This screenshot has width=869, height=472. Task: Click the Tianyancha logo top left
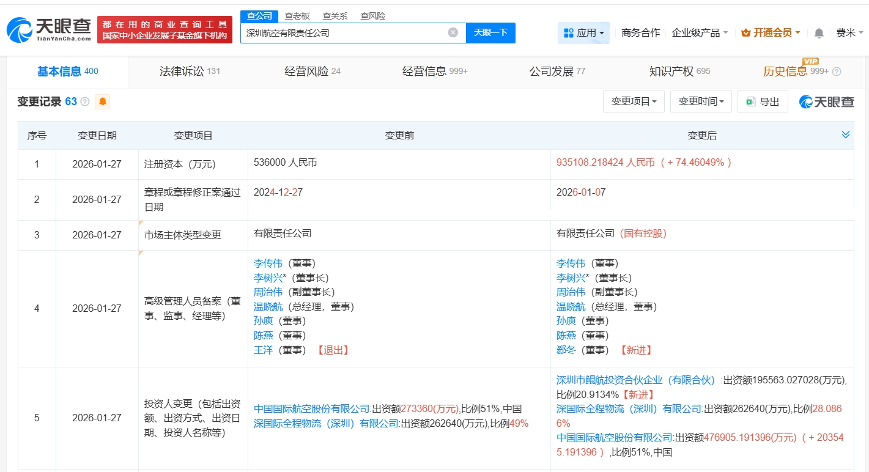(49, 28)
